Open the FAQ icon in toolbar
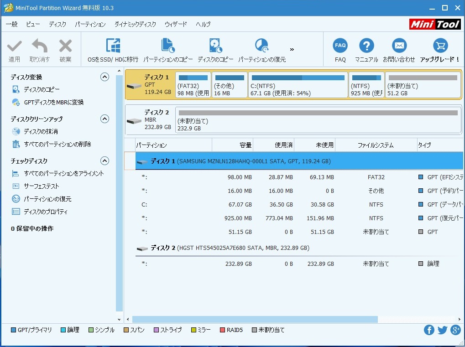Image resolution: width=465 pixels, height=347 pixels. [340, 46]
